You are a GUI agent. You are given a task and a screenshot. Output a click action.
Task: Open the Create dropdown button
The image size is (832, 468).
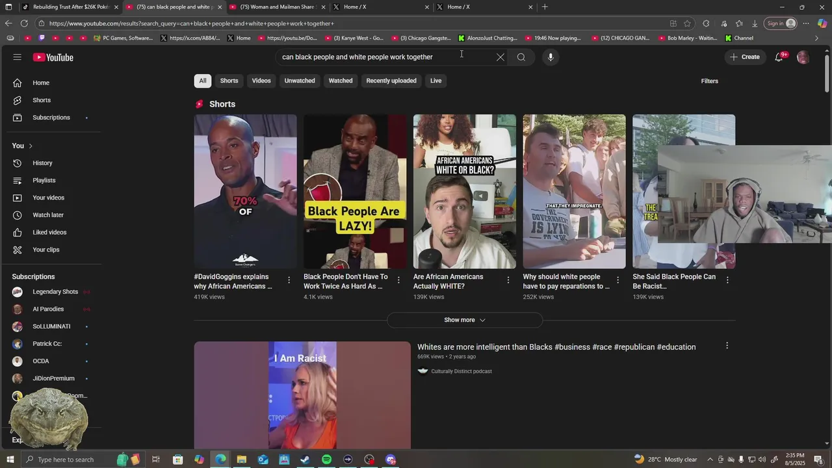pos(744,57)
